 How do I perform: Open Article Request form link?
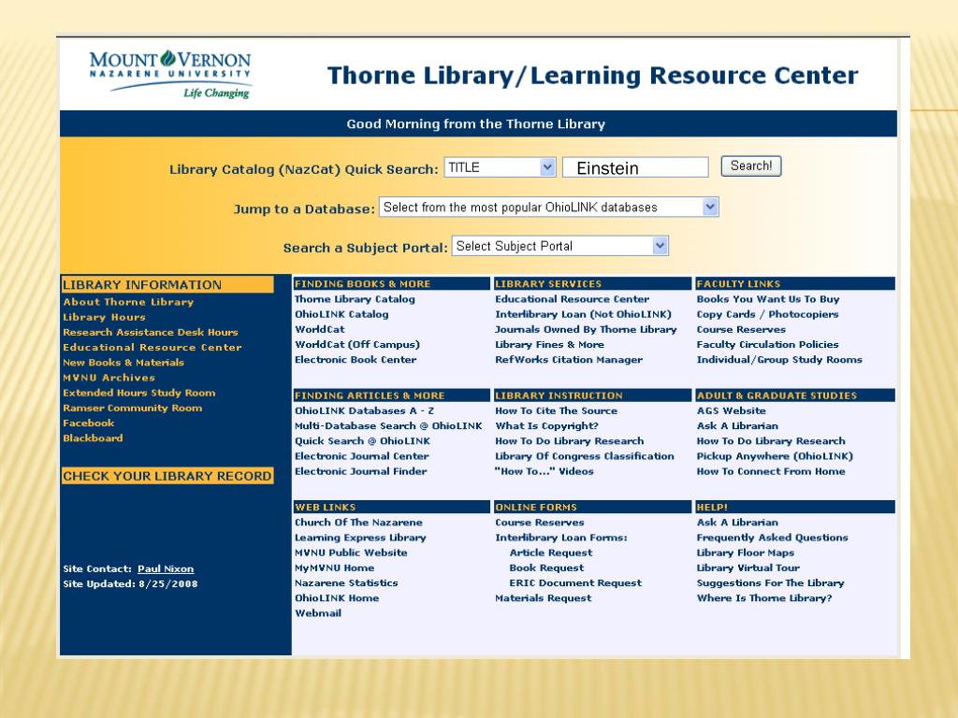tap(551, 553)
